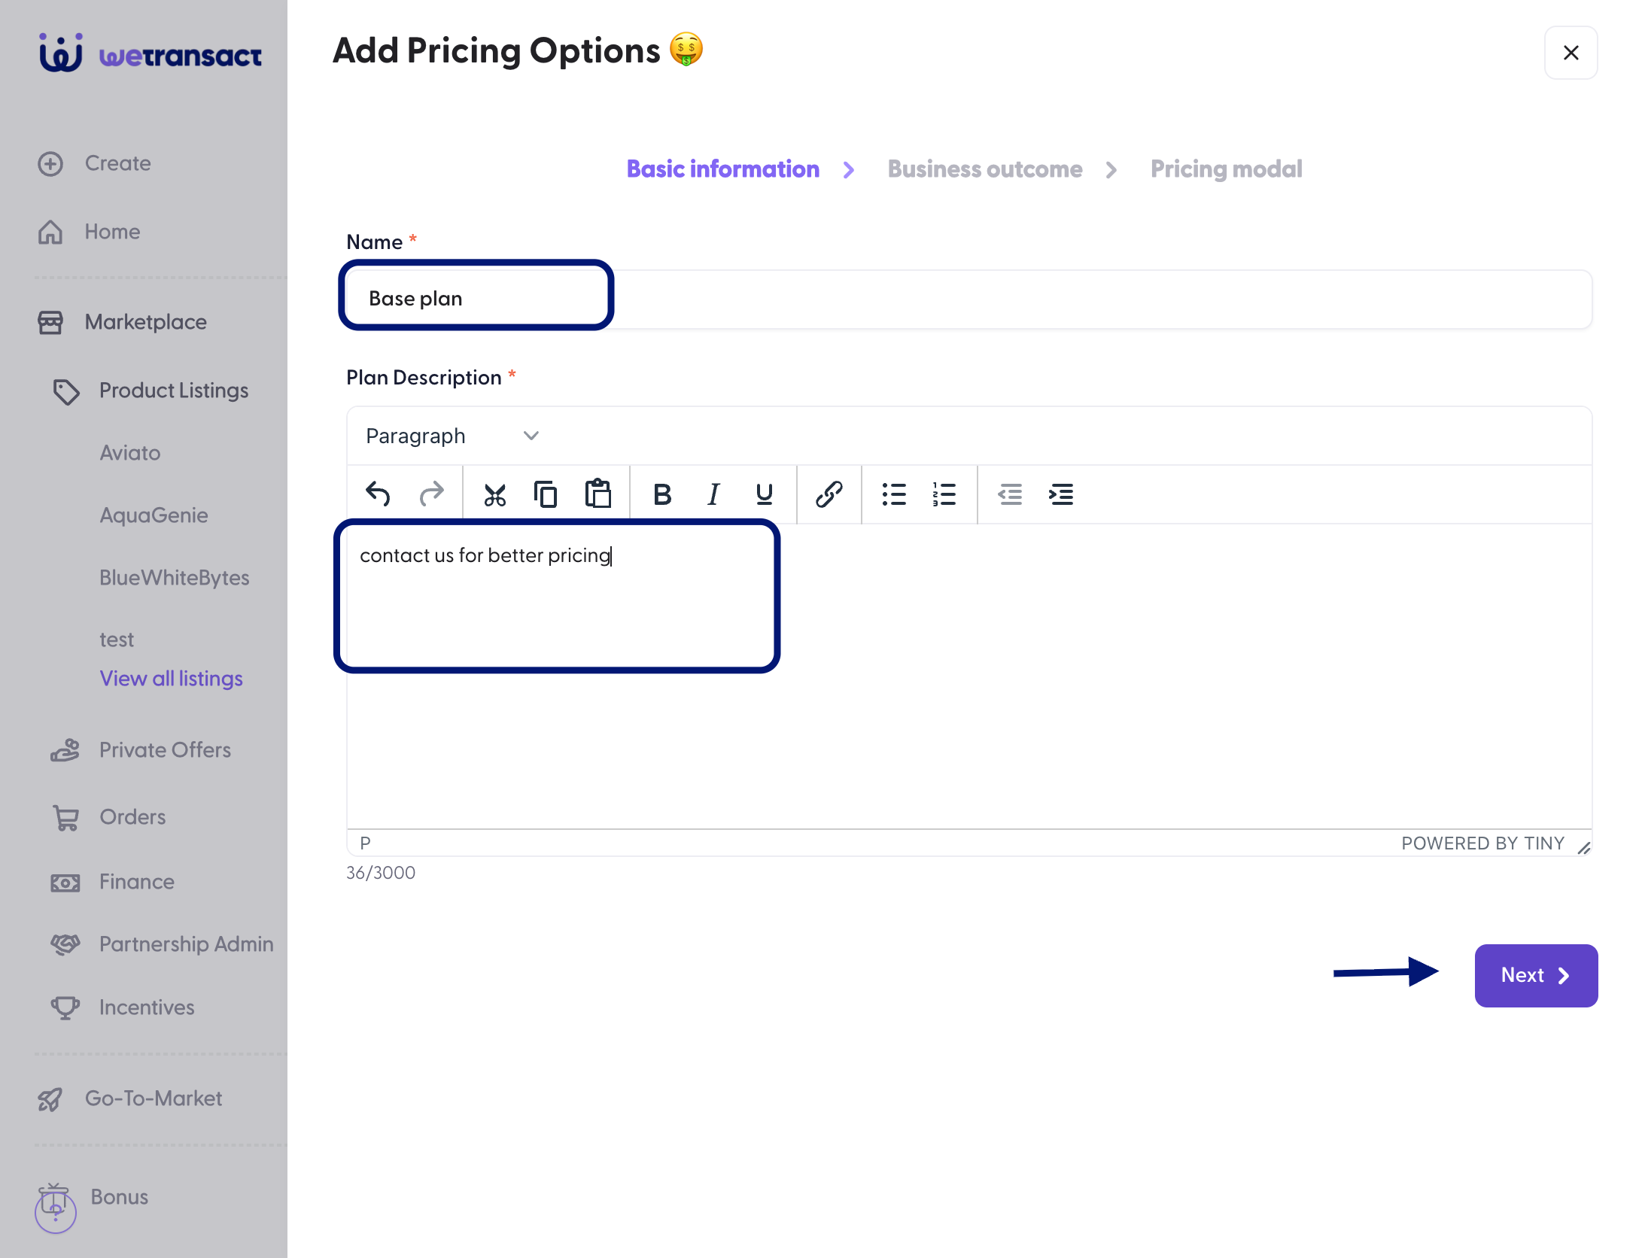Grab the editor resize handle corner
The width and height of the screenshot is (1642, 1258).
(1584, 848)
